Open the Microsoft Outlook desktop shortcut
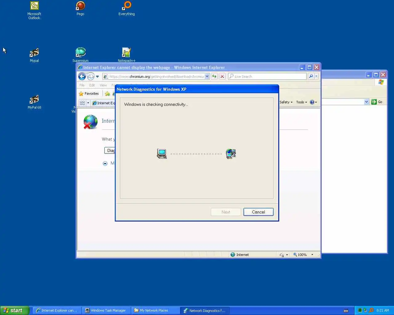 (34, 10)
